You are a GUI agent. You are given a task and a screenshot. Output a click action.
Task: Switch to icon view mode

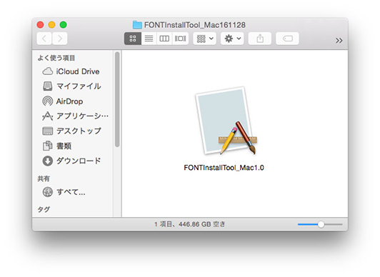tap(133, 39)
